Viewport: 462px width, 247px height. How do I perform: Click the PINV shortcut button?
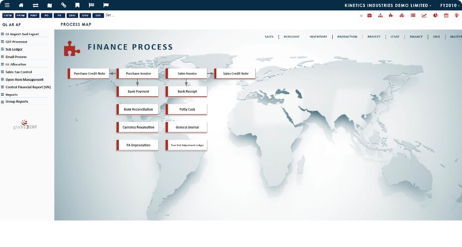[34, 15]
